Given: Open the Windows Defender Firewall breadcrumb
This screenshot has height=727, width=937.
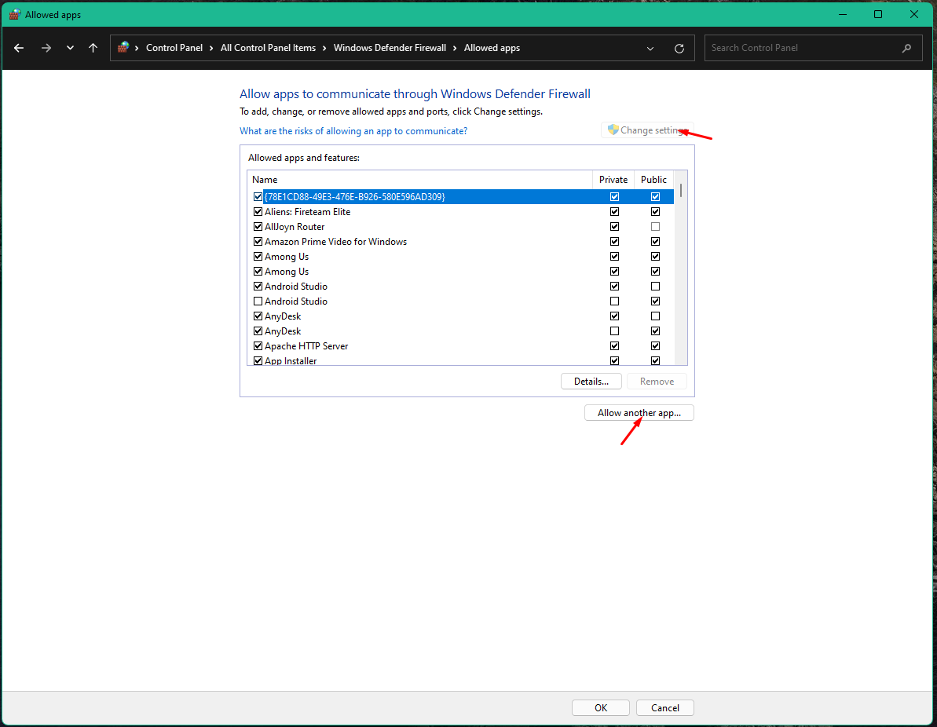Looking at the screenshot, I should click(x=390, y=48).
